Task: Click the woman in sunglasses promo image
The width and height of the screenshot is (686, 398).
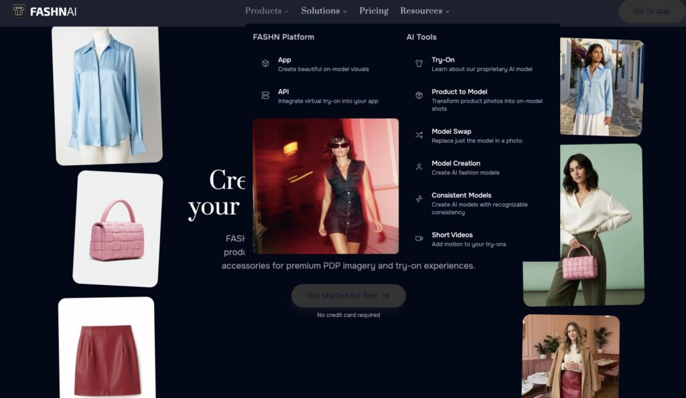Action: [x=326, y=186]
